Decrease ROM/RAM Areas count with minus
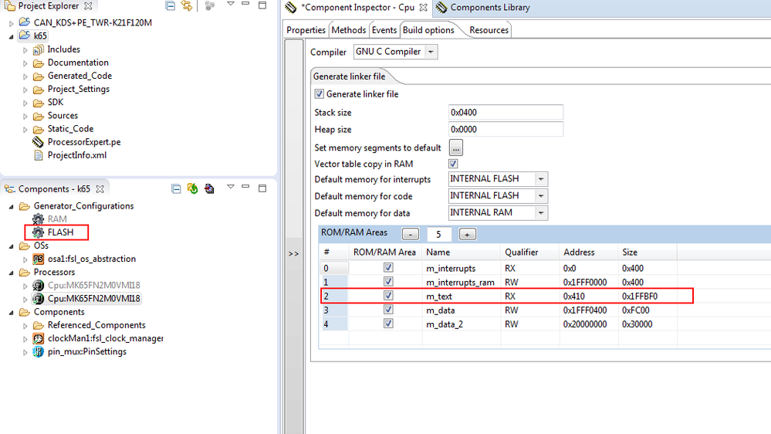The width and height of the screenshot is (771, 434). point(411,234)
